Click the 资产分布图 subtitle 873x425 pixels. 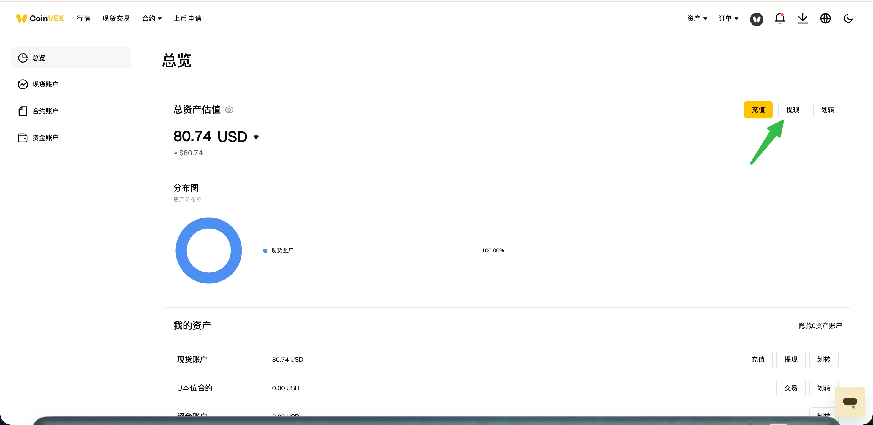click(187, 199)
